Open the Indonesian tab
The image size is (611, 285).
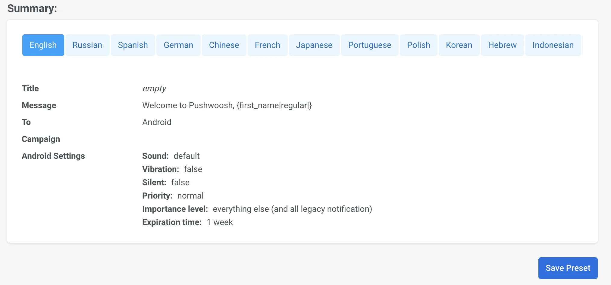click(x=553, y=45)
